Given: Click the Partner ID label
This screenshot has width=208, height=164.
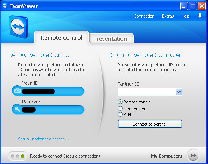Looking at the screenshot, I should pos(128,84).
